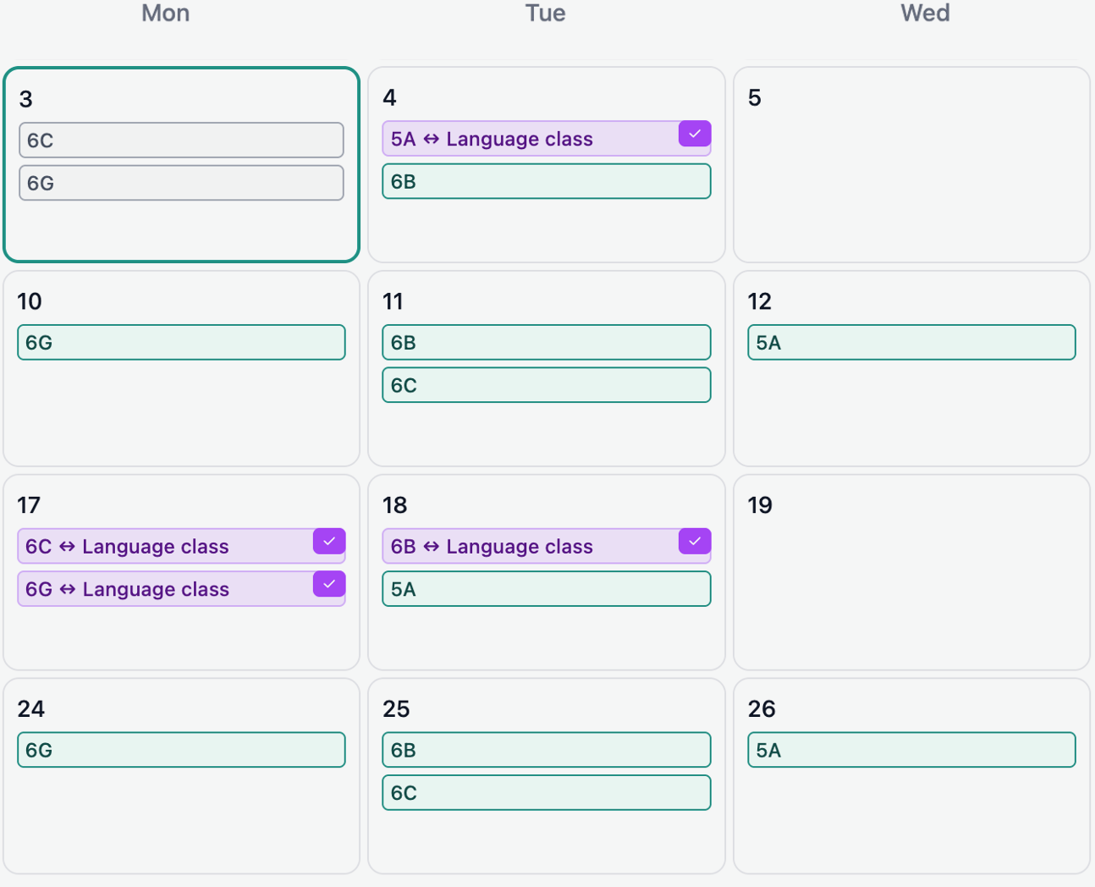Toggle the 6G Language class checkmark
Screen dimensions: 1095x887
(x=328, y=584)
